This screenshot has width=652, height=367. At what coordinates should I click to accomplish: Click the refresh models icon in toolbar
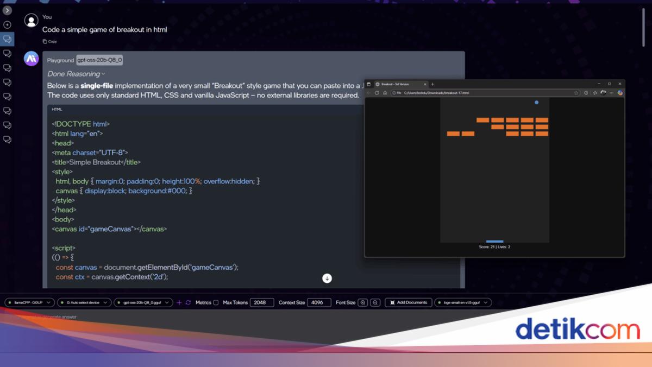pyautogui.click(x=188, y=302)
